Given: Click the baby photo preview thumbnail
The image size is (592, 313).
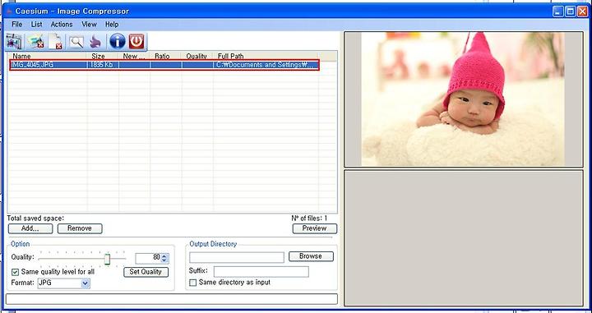Looking at the screenshot, I should [463, 99].
